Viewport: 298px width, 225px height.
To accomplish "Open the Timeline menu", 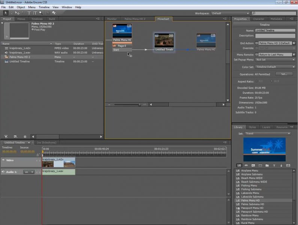I will 44,7.
